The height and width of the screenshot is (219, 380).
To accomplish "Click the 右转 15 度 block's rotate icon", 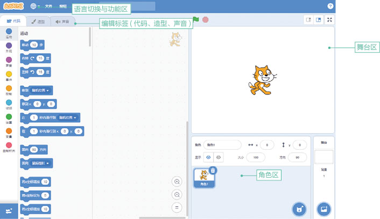I will (32, 59).
